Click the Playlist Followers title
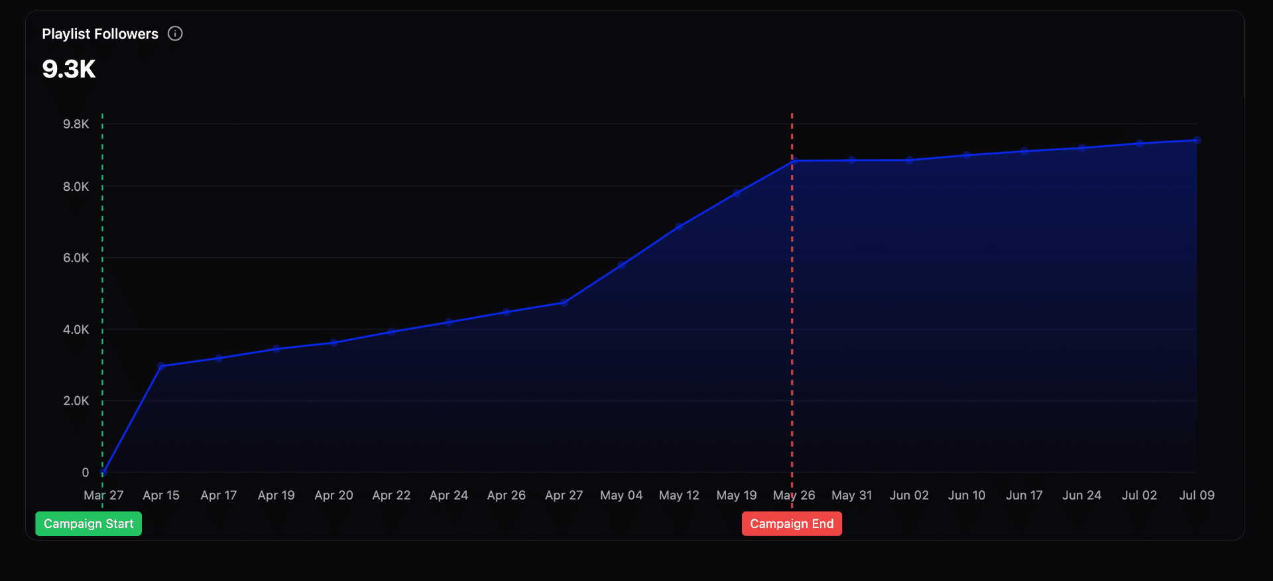Image resolution: width=1273 pixels, height=581 pixels. [x=100, y=34]
